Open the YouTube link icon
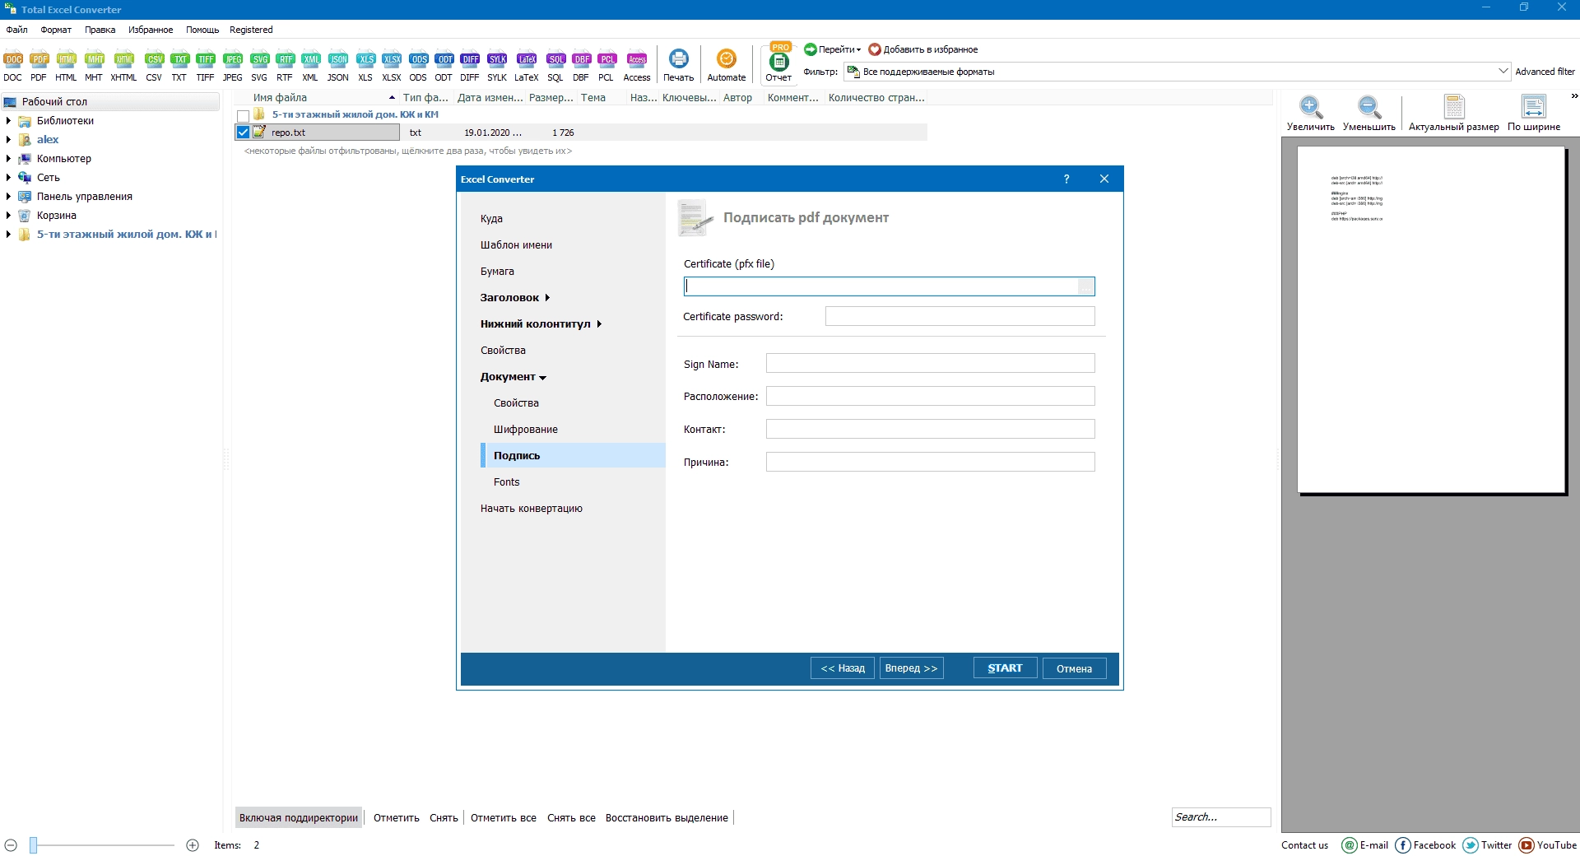Image resolution: width=1580 pixels, height=856 pixels. tap(1527, 845)
